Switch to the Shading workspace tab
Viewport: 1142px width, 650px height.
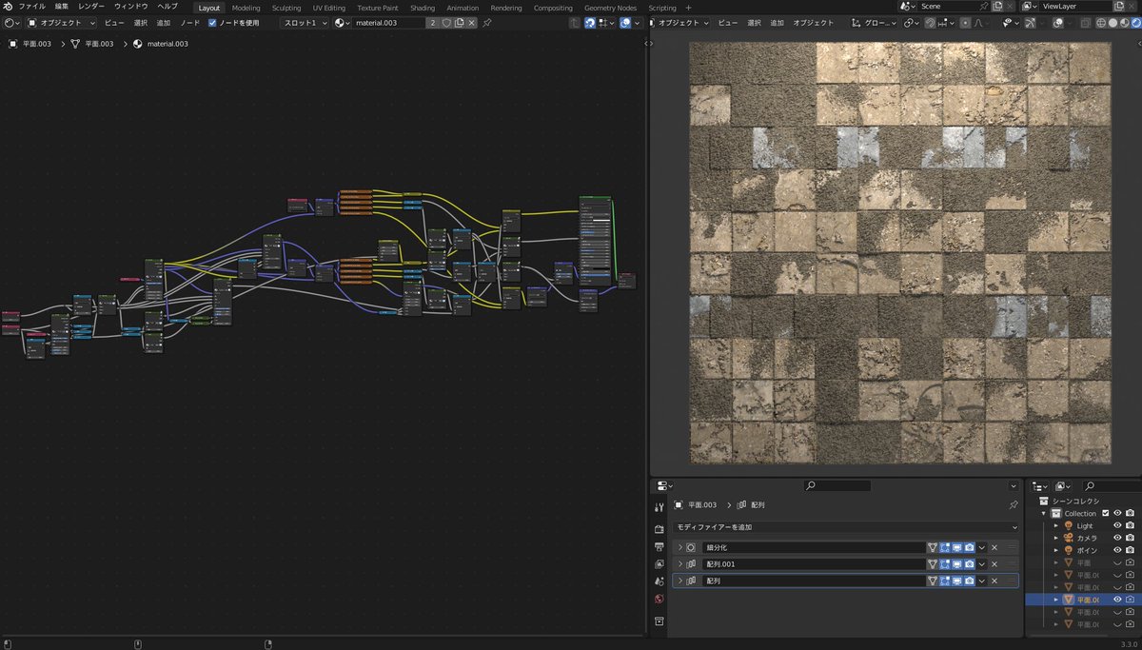click(423, 8)
